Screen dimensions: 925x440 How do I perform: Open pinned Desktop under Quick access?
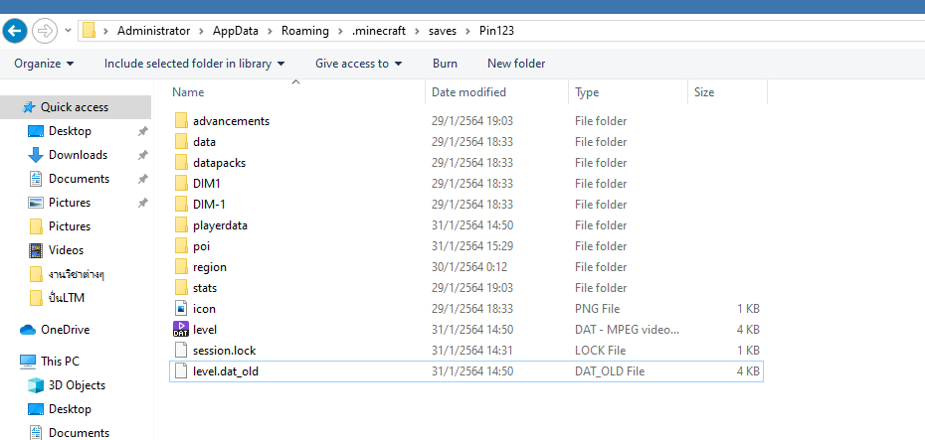click(x=70, y=131)
